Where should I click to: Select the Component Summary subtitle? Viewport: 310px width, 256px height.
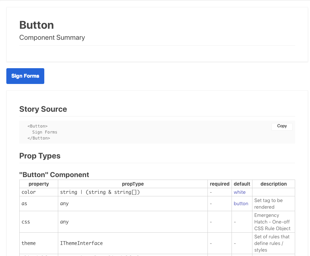coord(52,38)
